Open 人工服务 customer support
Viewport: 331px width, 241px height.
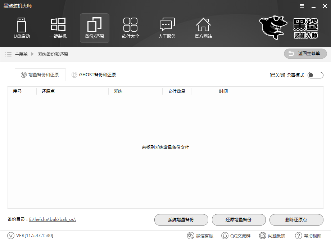pyautogui.click(x=167, y=28)
